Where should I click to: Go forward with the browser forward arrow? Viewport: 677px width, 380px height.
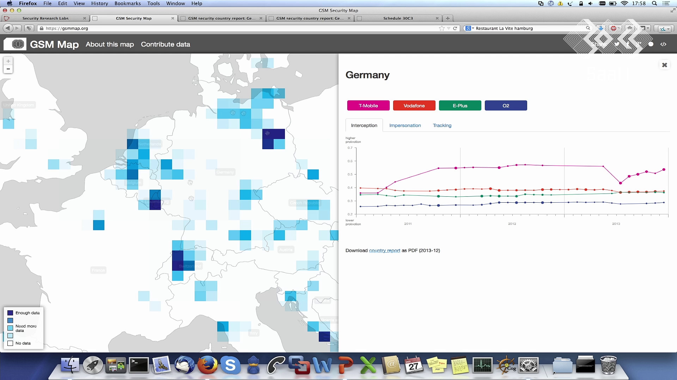pos(17,28)
